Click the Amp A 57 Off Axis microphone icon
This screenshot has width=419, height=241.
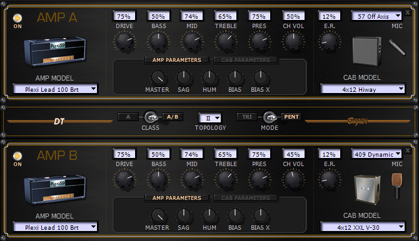click(397, 47)
